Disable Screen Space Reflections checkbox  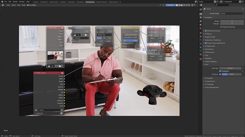(206, 43)
